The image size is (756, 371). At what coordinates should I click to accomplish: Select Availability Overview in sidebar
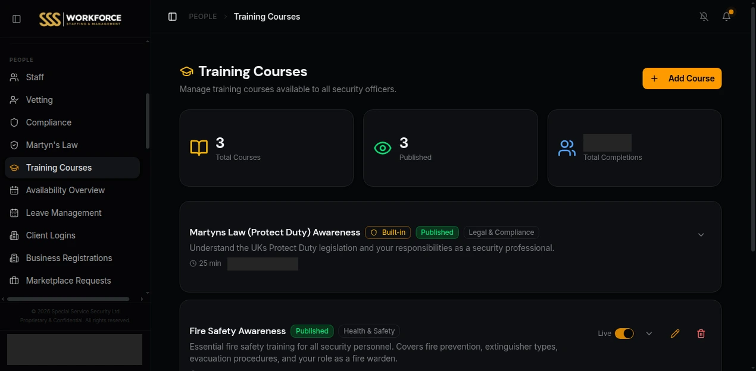pyautogui.click(x=72, y=190)
